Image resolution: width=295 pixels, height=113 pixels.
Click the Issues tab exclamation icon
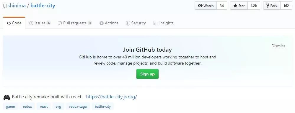pyautogui.click(x=31, y=23)
